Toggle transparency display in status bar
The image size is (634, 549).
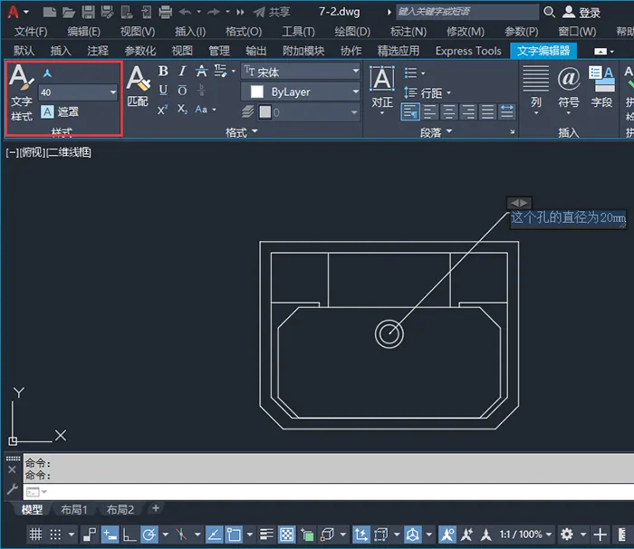[x=287, y=535]
